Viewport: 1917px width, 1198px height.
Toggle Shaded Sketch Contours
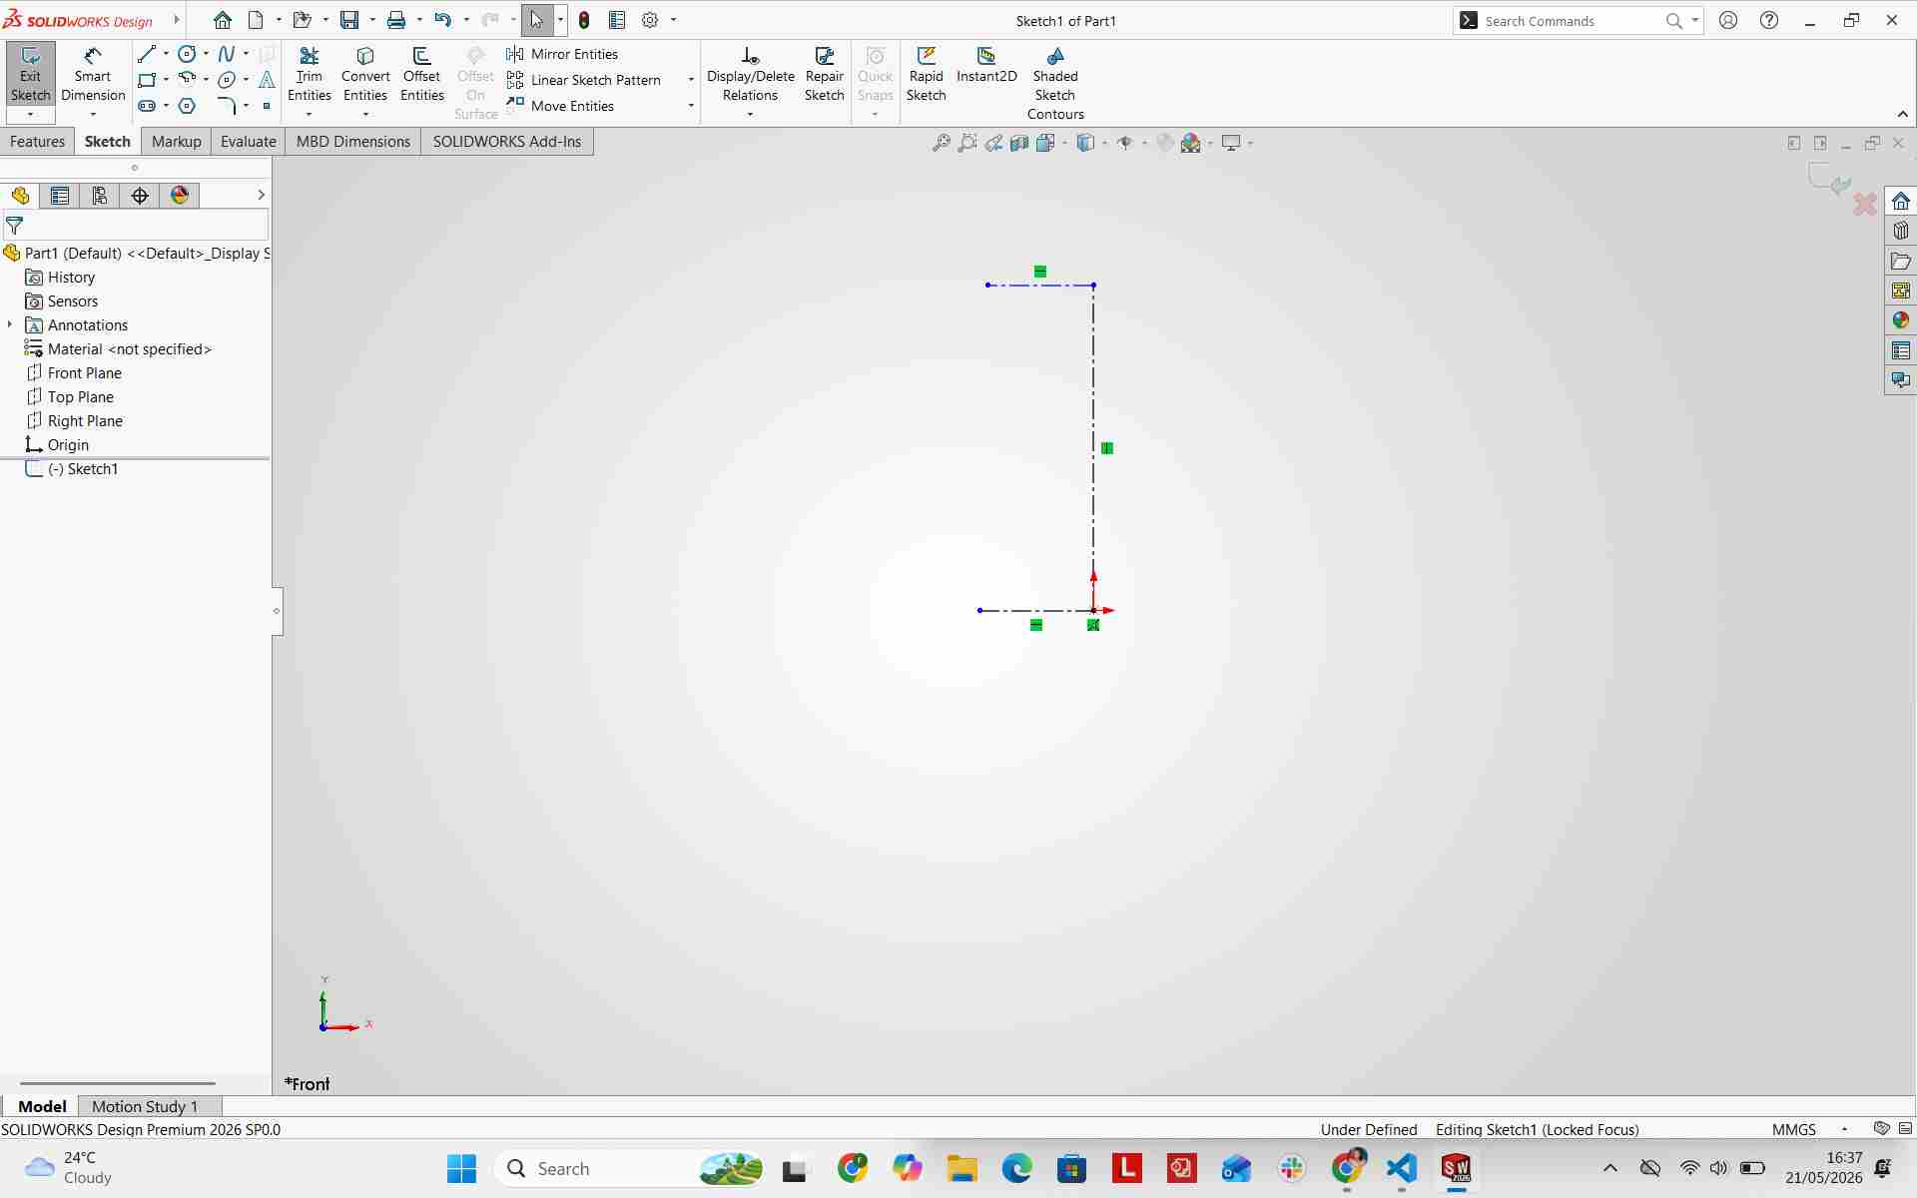point(1055,84)
